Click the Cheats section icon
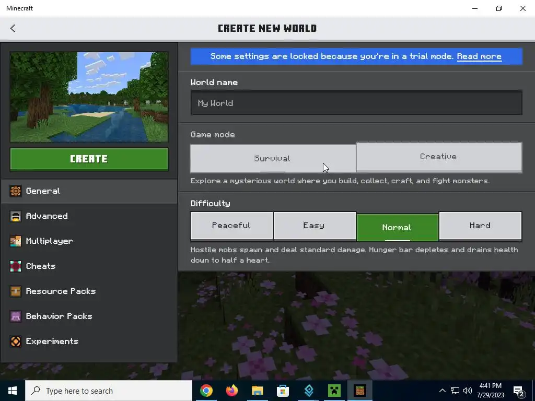535x401 pixels. [x=15, y=266]
